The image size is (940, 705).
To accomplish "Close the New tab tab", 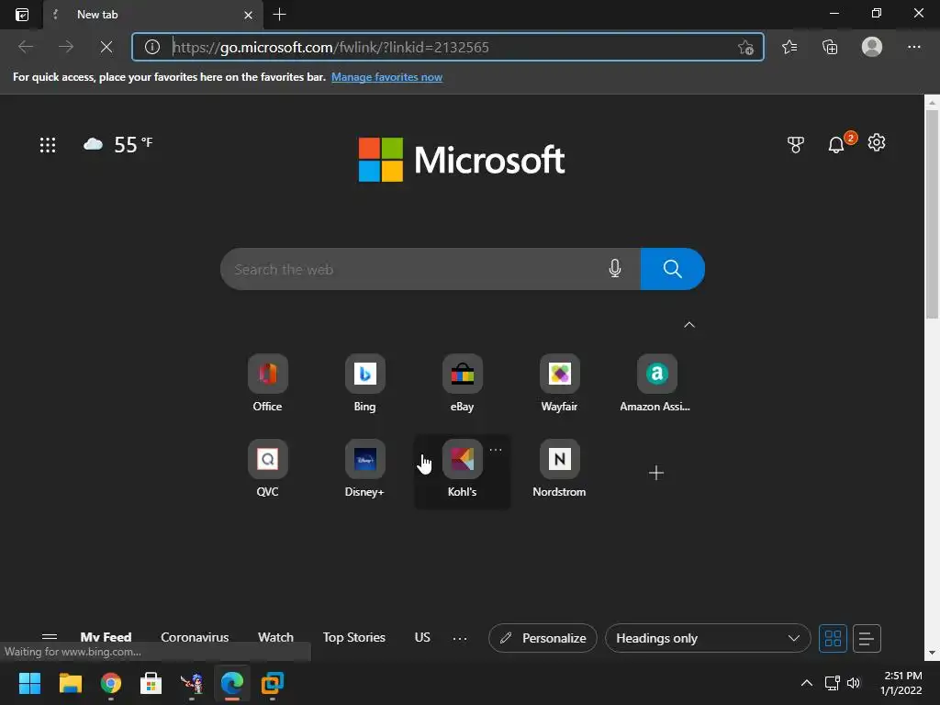I will click(248, 15).
